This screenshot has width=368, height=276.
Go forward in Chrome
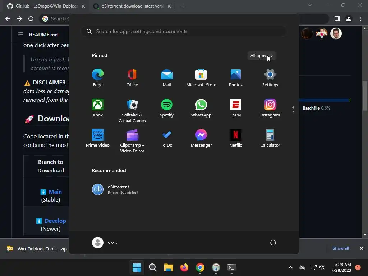[x=19, y=19]
